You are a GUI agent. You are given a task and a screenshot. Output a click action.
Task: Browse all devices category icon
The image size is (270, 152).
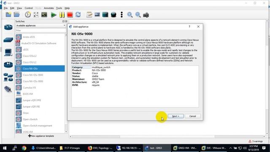click(8, 77)
